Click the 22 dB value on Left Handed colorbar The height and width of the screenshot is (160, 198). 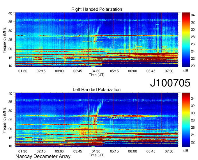193,142
